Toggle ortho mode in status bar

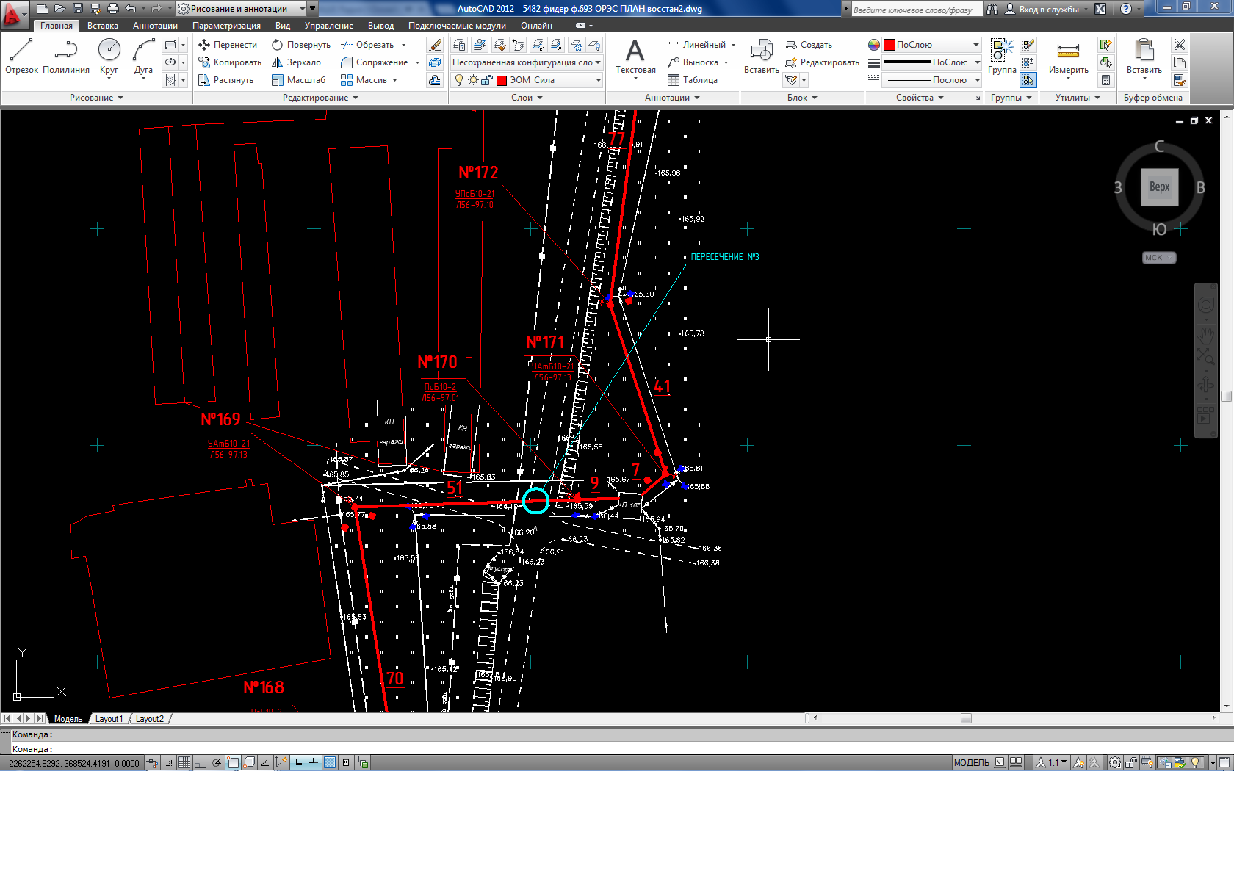[201, 763]
